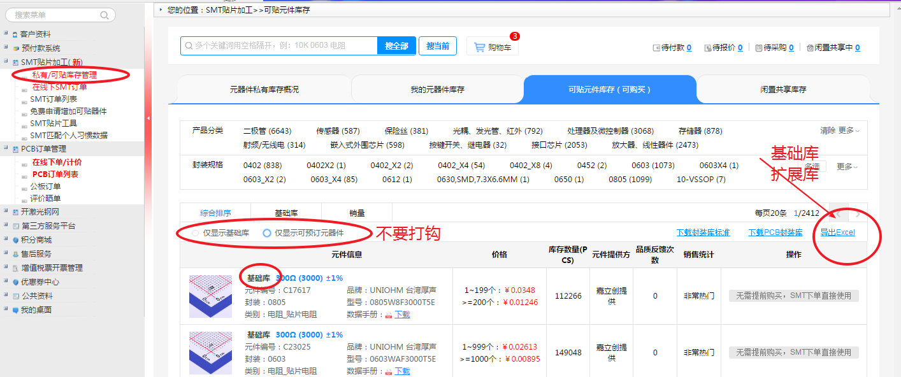Switch to 闲置共享库存 tab
The image size is (901, 377).
[783, 90]
